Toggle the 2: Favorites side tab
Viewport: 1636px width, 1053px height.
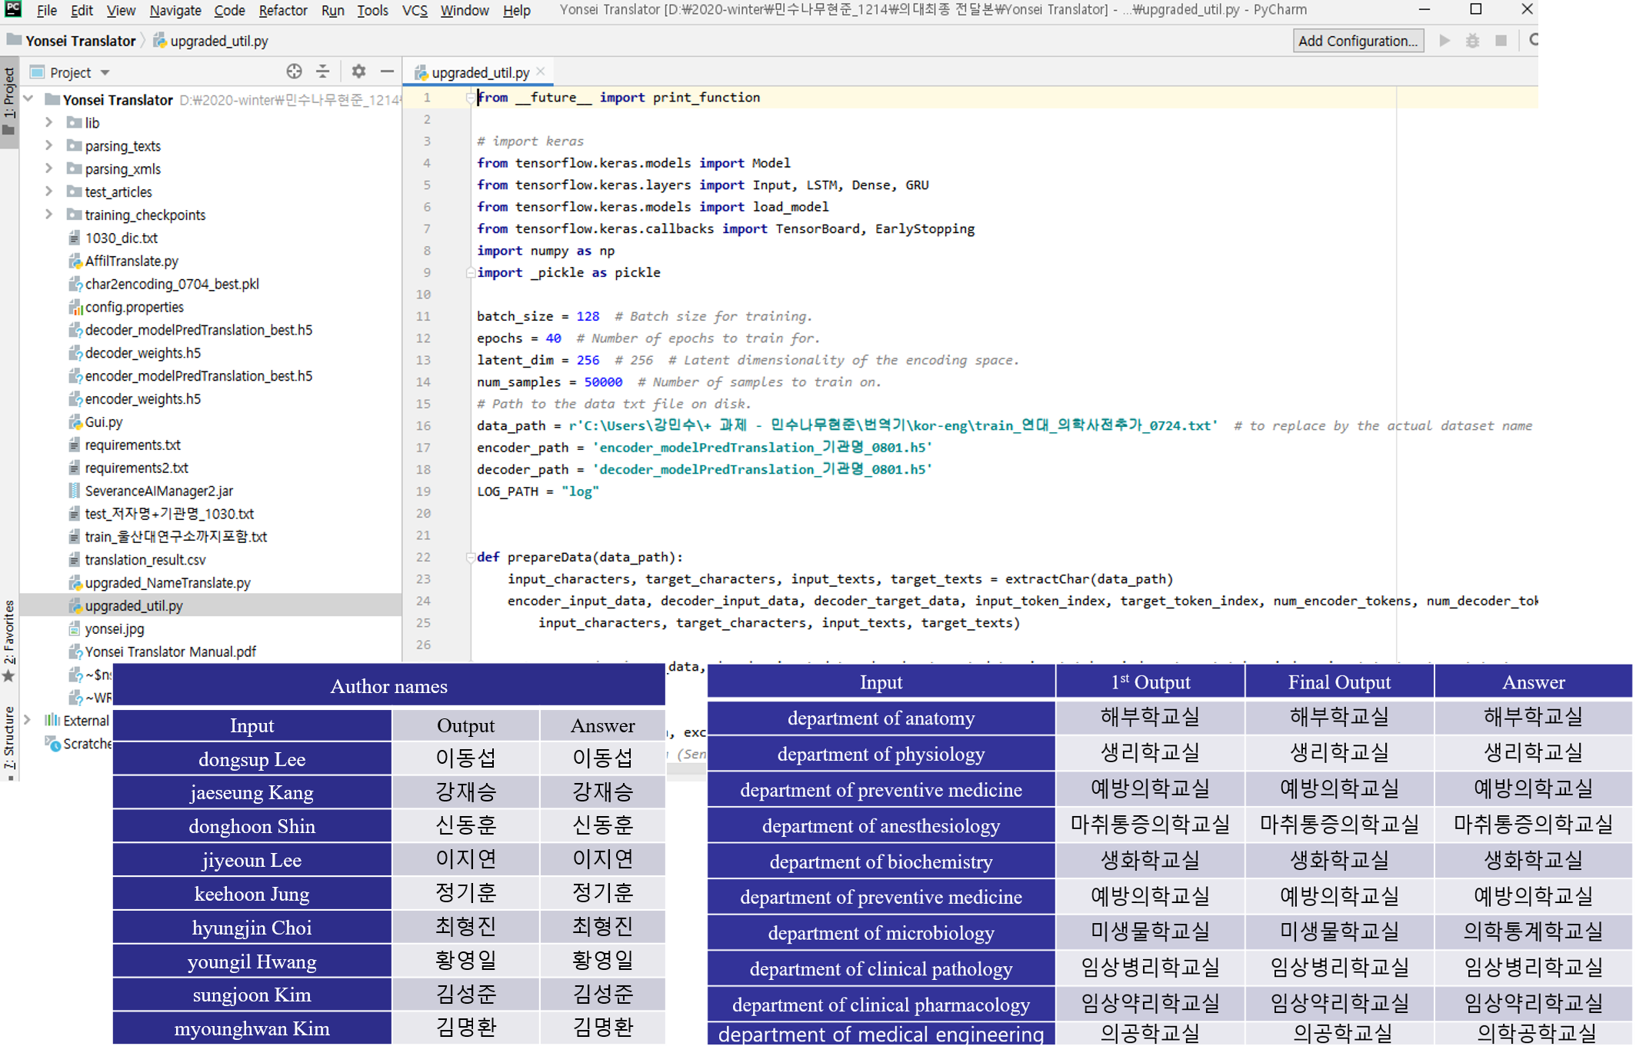tap(9, 640)
